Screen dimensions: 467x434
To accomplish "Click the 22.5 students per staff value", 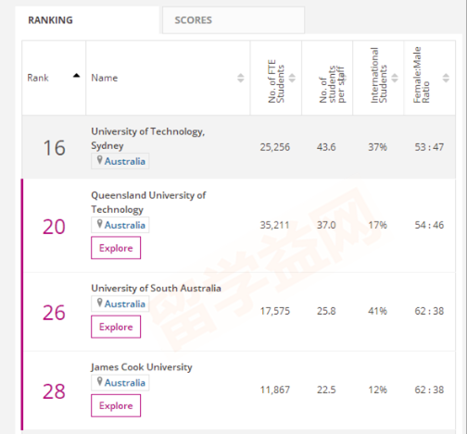I will 326,390.
